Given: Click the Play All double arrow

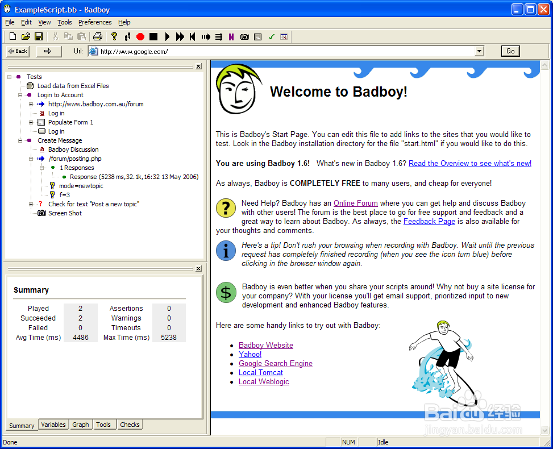Looking at the screenshot, I should tap(180, 36).
